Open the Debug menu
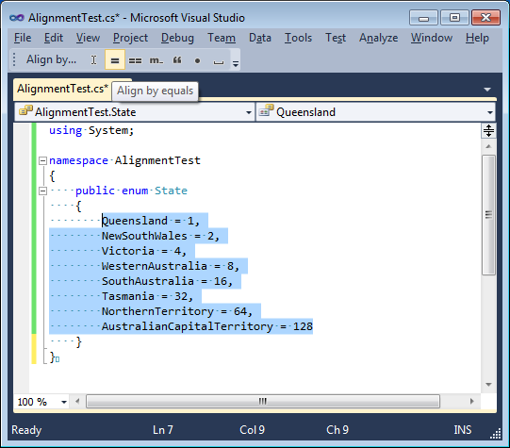This screenshot has height=448, width=510. click(177, 38)
